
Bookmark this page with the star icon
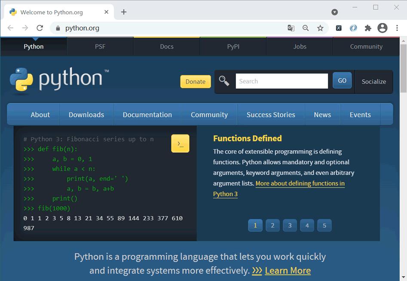point(320,28)
